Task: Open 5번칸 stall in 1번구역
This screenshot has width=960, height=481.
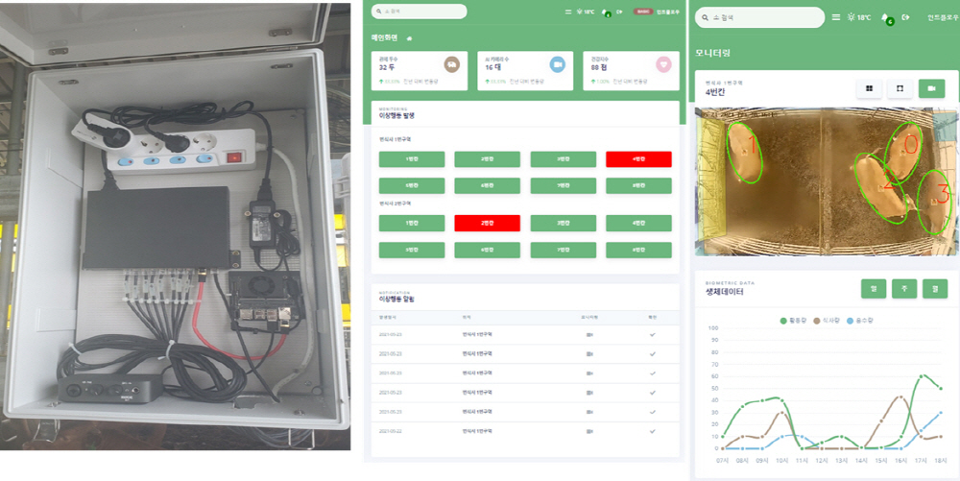Action: tap(412, 185)
